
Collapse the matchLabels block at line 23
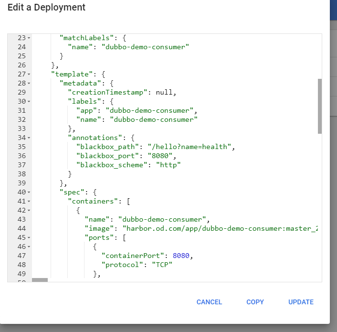29,38
